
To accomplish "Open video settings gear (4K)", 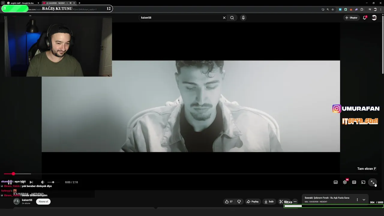I will pos(345,182).
